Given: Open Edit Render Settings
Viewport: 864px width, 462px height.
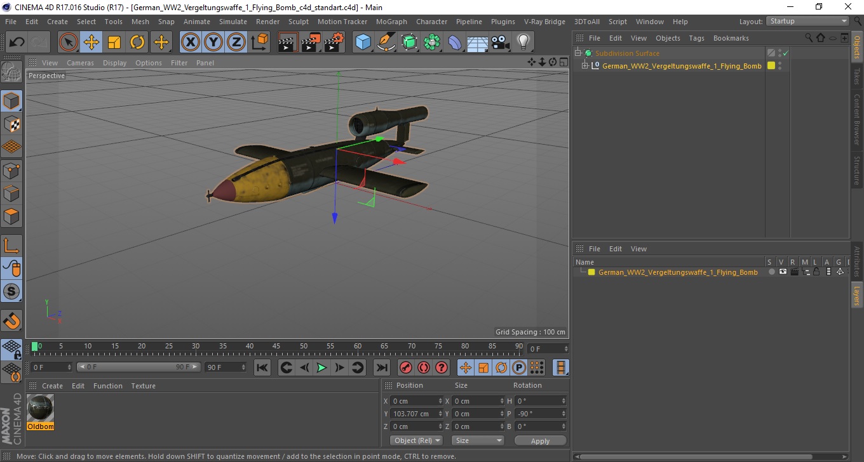Looking at the screenshot, I should (334, 43).
